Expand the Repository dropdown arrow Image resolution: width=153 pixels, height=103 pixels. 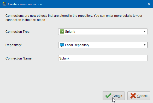pos(145,45)
